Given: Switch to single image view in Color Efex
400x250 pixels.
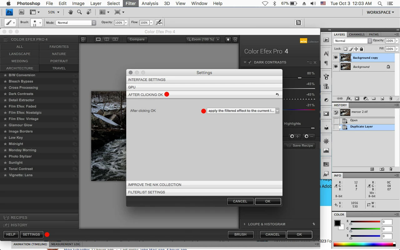Looking at the screenshot, I should point(98,39).
